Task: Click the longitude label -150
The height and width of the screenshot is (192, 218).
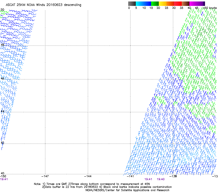Action: pyautogui.click(x=3, y=176)
